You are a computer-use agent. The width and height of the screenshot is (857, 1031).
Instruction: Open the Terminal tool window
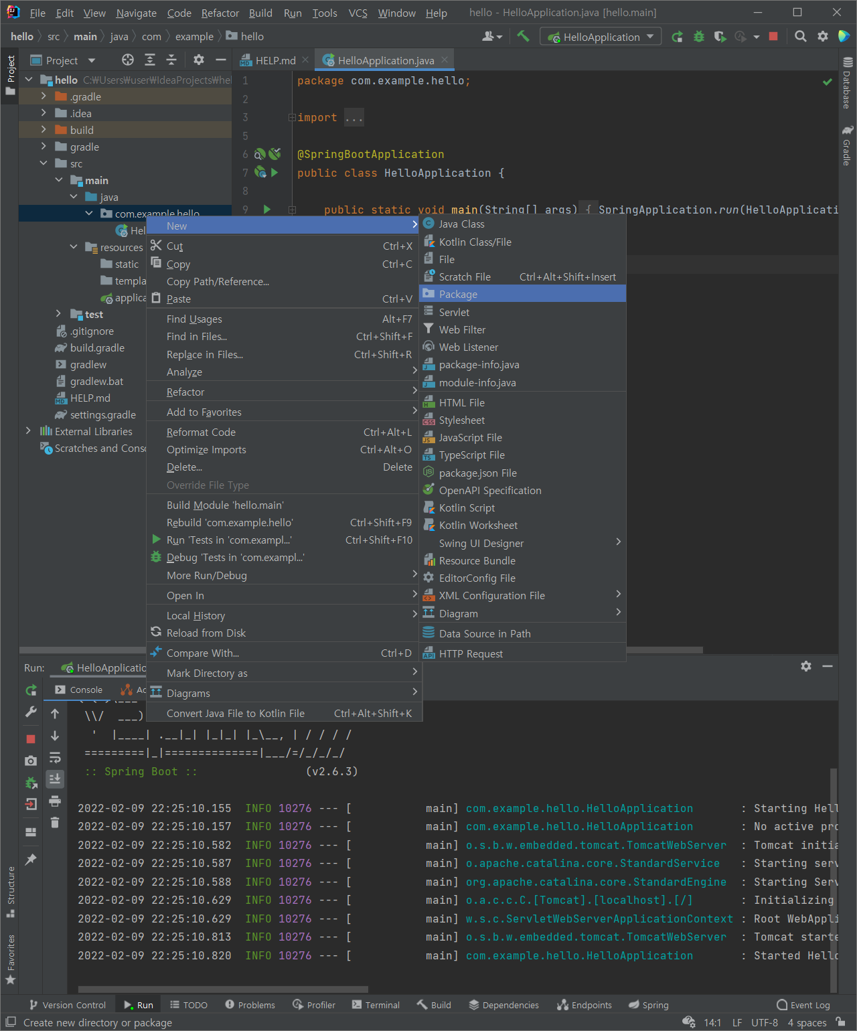pyautogui.click(x=376, y=1005)
